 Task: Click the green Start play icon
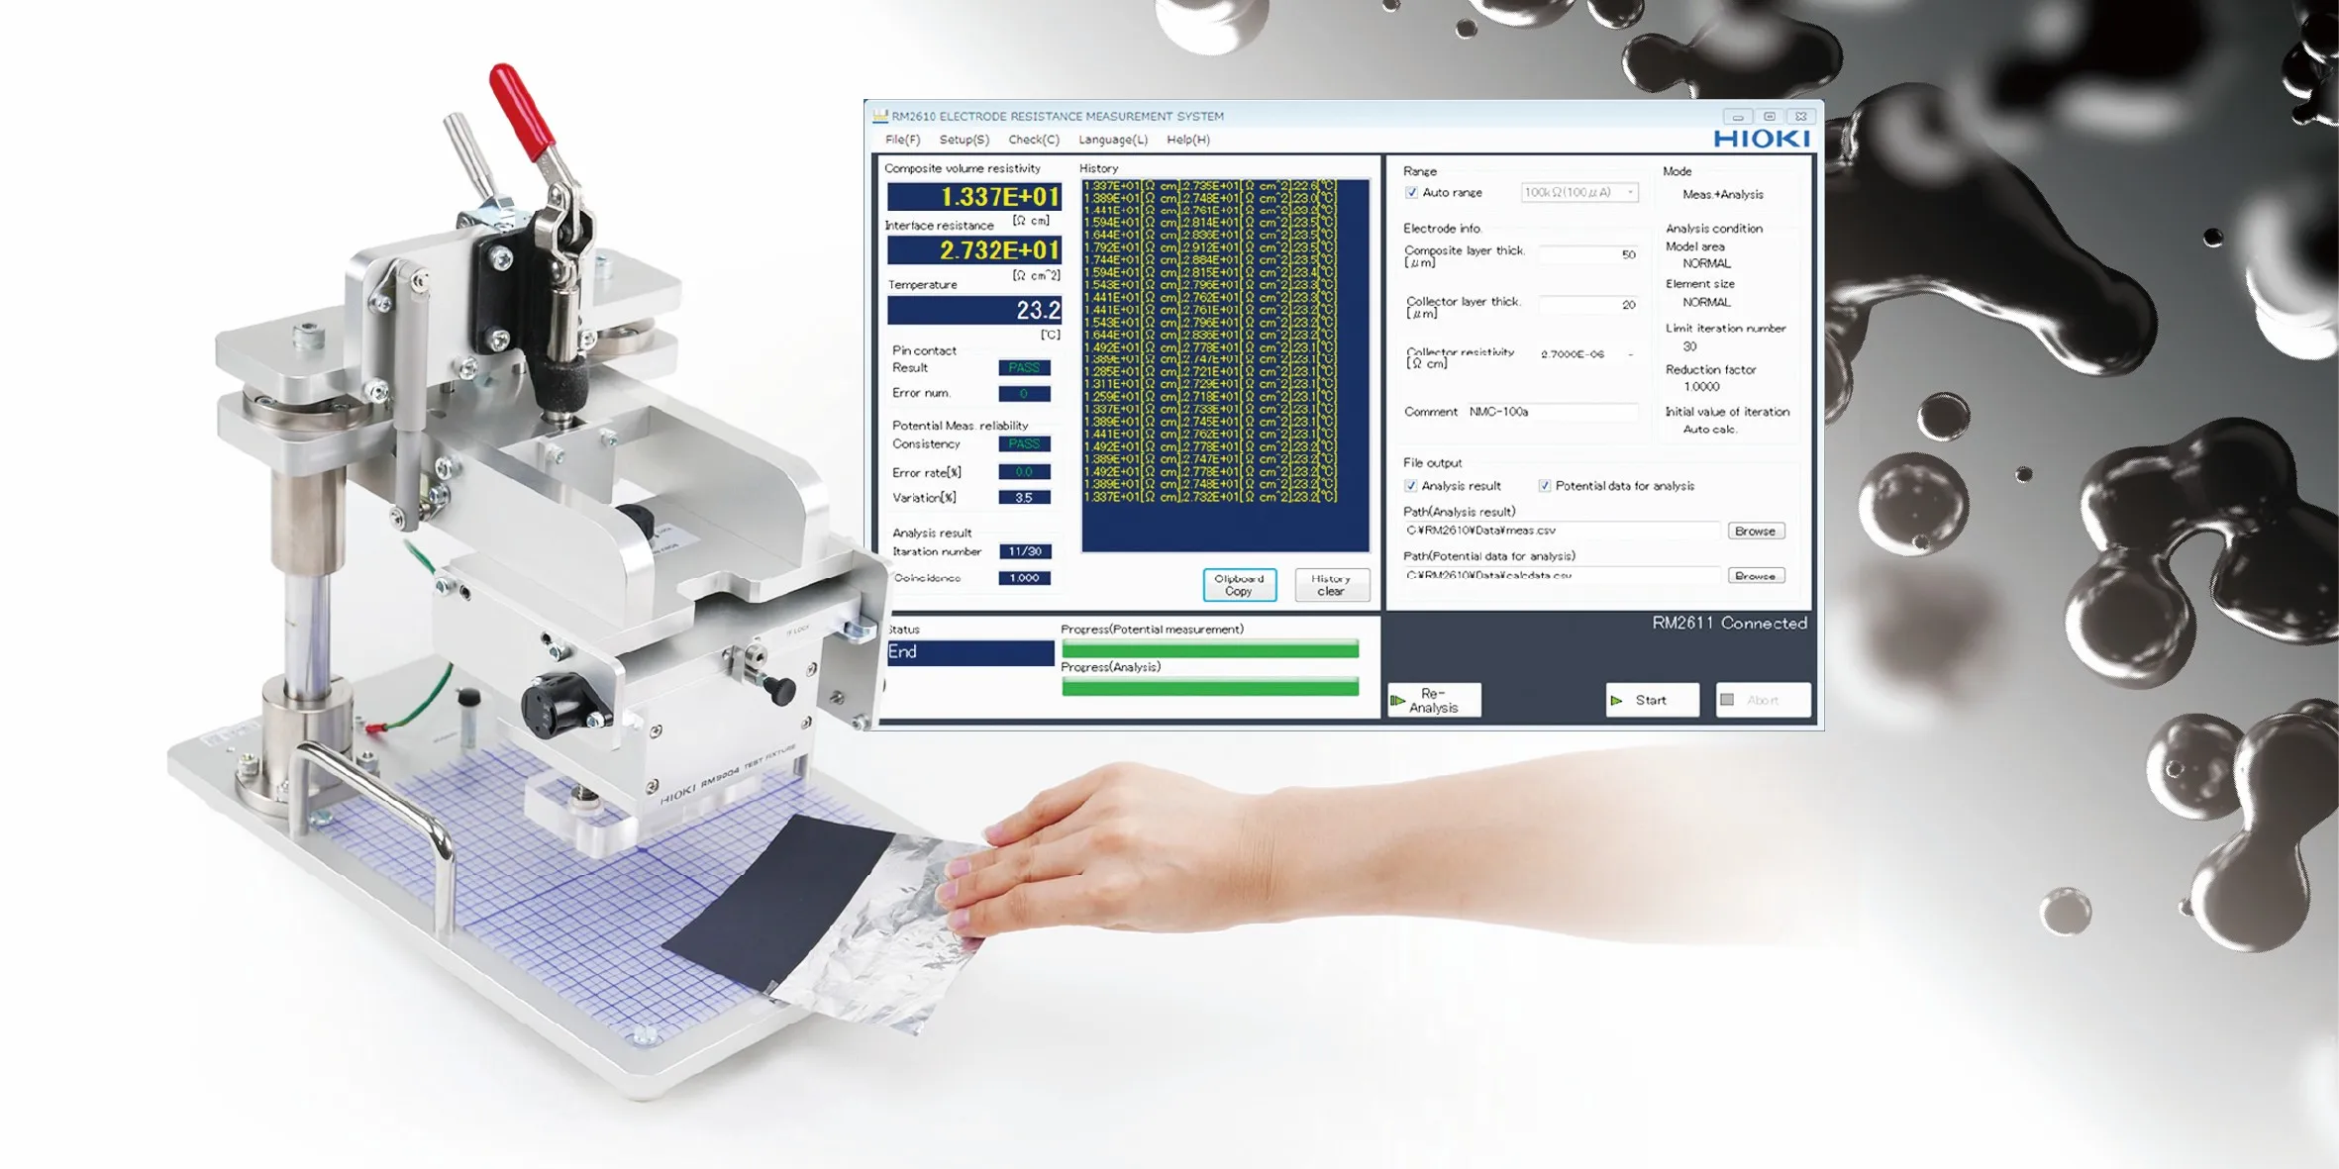1616,700
